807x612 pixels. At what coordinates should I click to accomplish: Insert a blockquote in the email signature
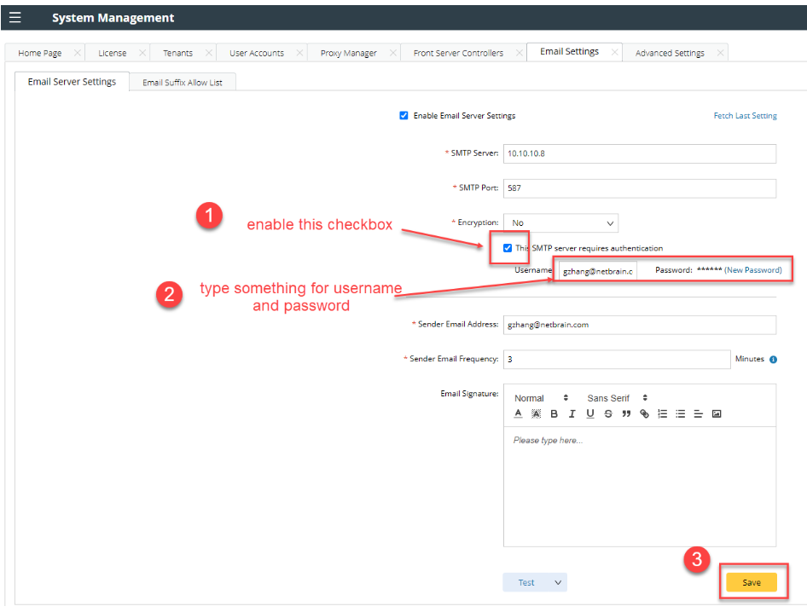pos(626,413)
